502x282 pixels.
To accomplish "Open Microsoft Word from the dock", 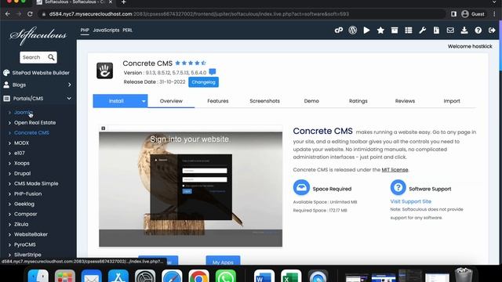I will pyautogui.click(x=264, y=277).
